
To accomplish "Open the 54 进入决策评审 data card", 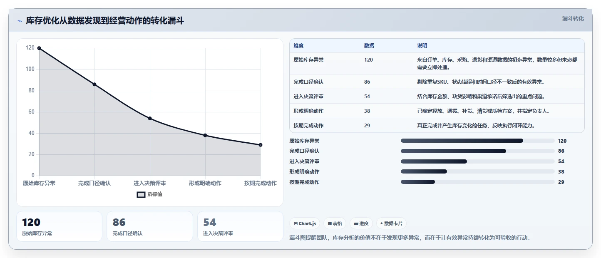I will 240,226.
